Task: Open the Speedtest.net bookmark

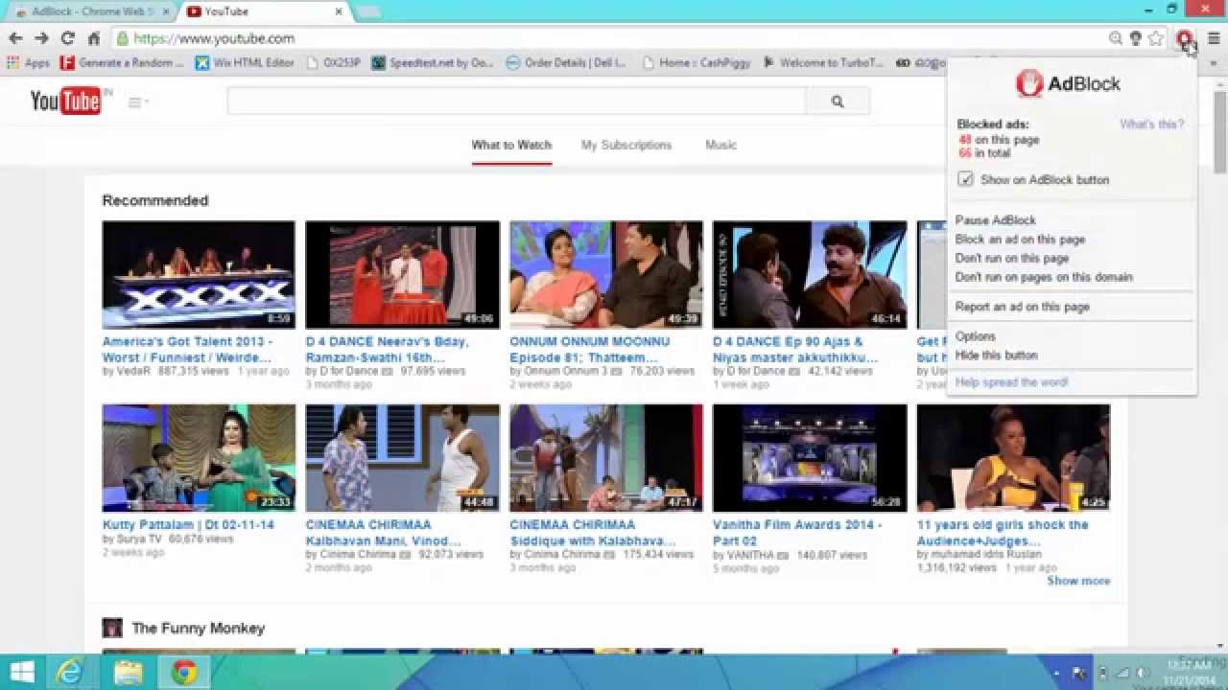Action: tap(433, 63)
